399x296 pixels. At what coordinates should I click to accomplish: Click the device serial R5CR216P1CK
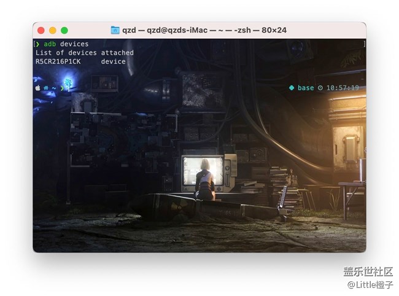[58, 61]
